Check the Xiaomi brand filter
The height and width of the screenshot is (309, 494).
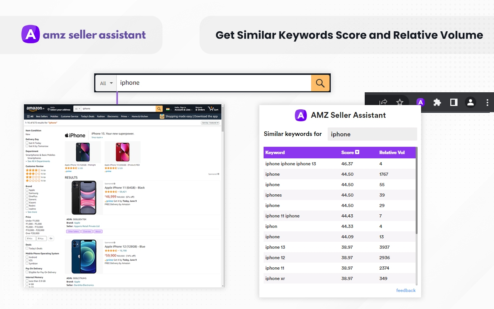click(27, 202)
